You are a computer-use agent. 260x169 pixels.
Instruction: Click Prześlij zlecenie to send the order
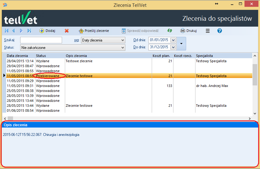pyautogui.click(x=94, y=31)
